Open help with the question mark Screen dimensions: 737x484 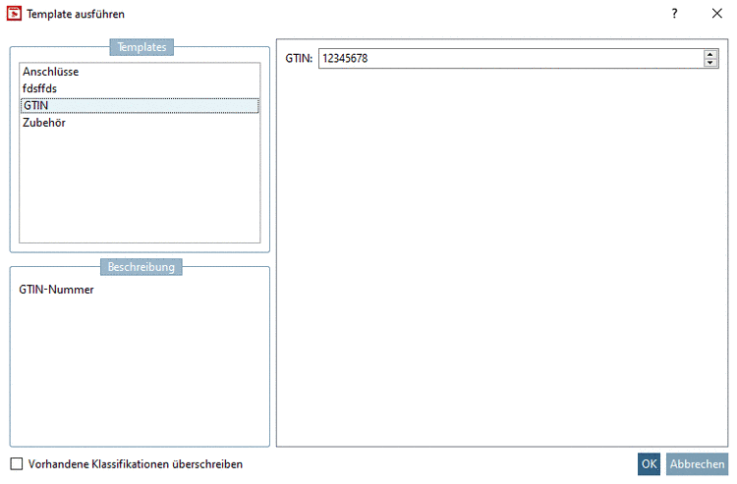[x=674, y=14]
